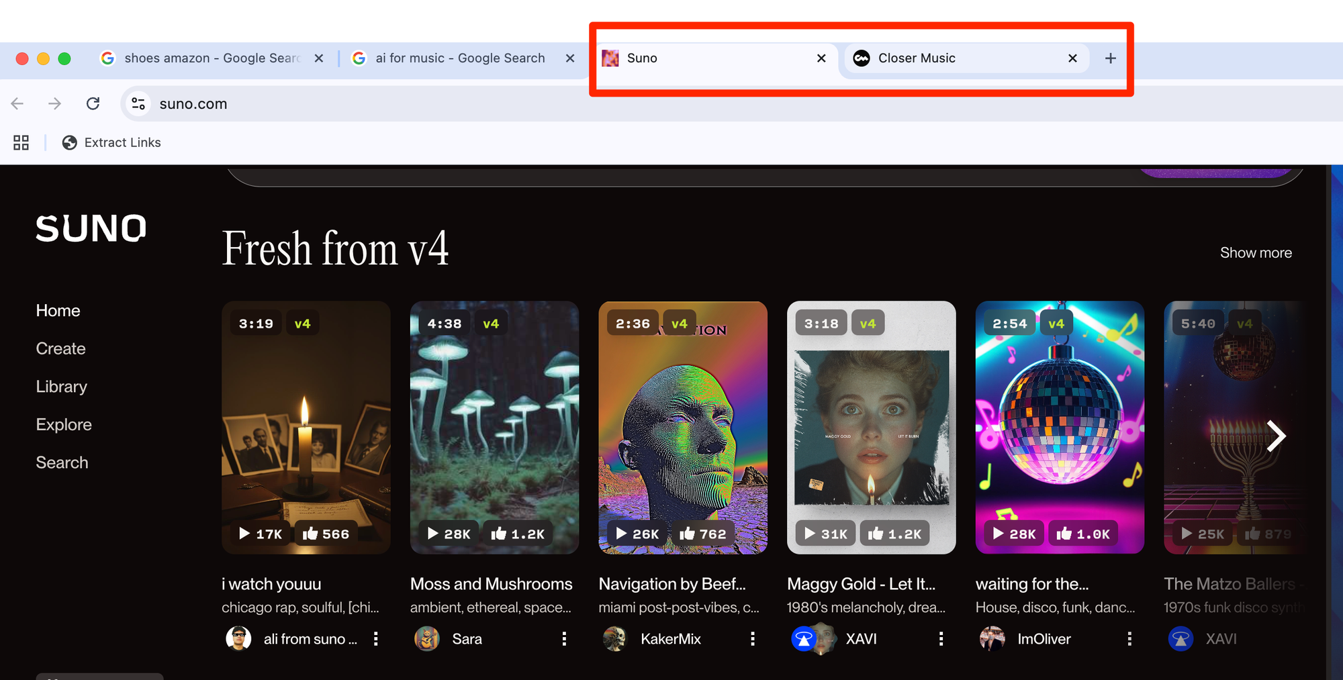The height and width of the screenshot is (680, 1343).
Task: Open Library from the sidebar
Action: click(62, 387)
